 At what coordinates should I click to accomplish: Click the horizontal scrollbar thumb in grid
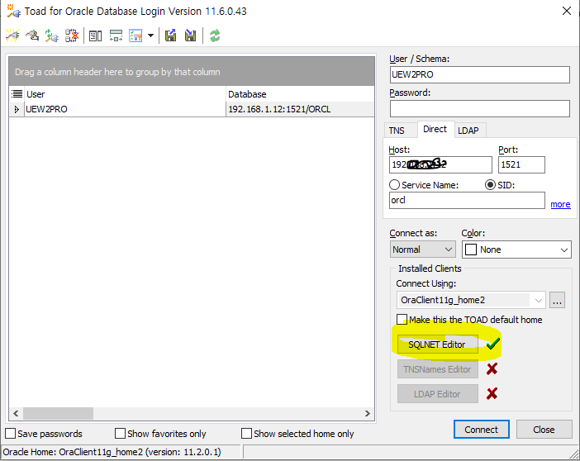[x=58, y=413]
